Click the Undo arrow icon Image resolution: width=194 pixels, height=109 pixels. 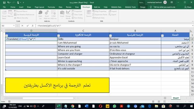click(x=8, y=2)
